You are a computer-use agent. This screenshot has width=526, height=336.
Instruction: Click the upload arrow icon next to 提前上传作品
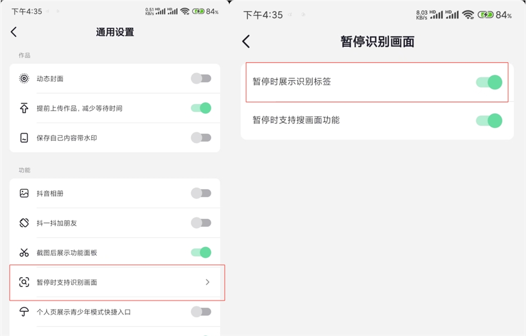(24, 108)
